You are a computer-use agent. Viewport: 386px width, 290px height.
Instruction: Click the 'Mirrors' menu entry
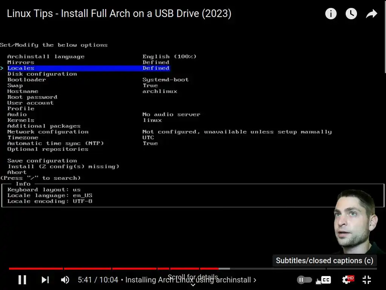pyautogui.click(x=21, y=62)
